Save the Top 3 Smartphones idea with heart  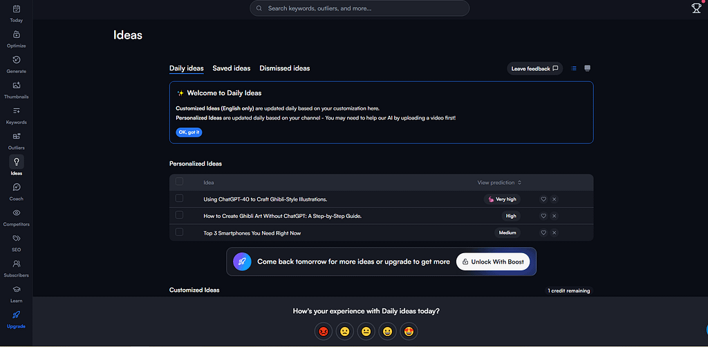tap(543, 232)
